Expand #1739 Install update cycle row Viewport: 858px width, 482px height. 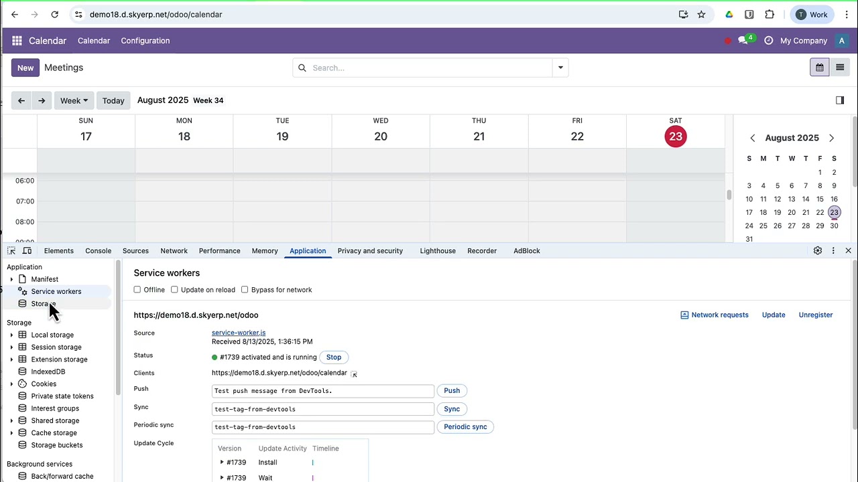click(x=222, y=462)
